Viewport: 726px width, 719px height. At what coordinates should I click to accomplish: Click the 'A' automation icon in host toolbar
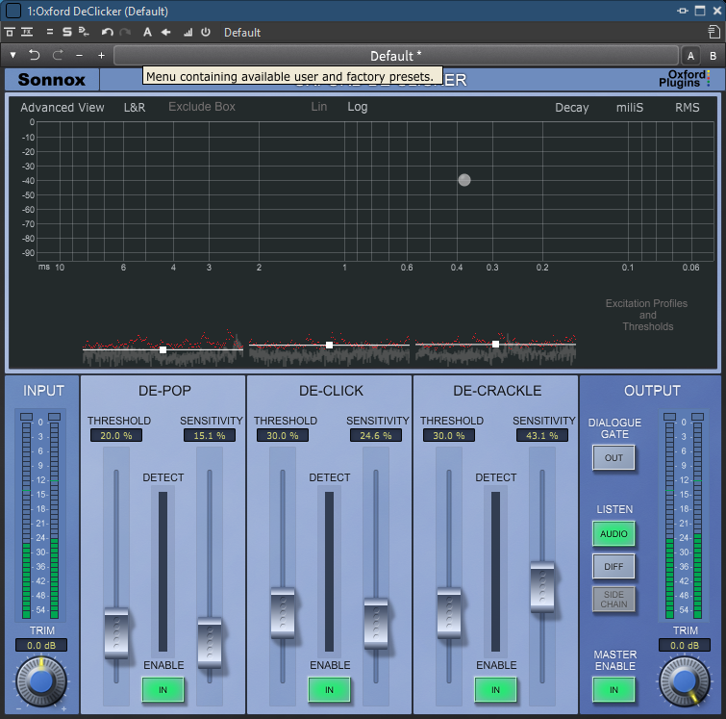147,33
